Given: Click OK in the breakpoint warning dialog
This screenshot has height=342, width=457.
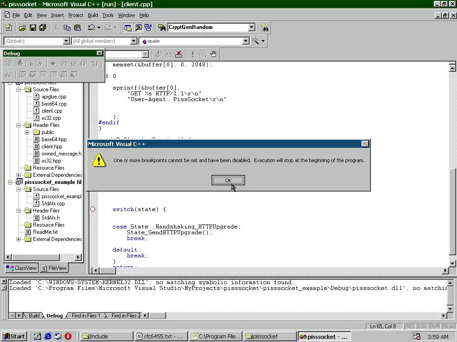Looking at the screenshot, I should point(228,180).
